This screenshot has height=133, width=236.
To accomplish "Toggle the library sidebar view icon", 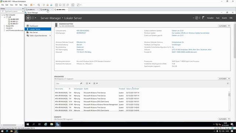I will click(x=56, y=5).
